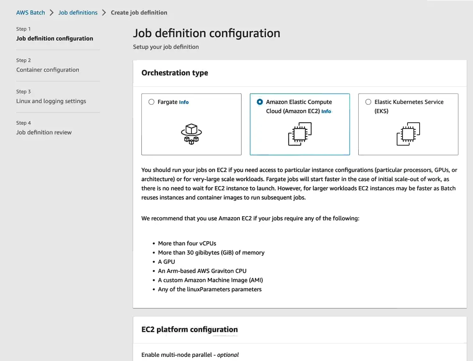Screen dimensions: 473x361
Task: Click breadcrumb chevron after Job definitions
Action: (104, 13)
